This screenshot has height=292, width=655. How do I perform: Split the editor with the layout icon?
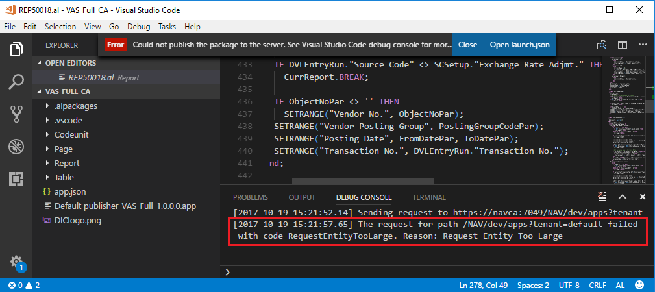tap(623, 45)
